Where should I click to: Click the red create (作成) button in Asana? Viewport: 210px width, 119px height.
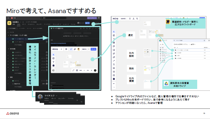13,18
